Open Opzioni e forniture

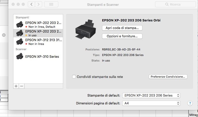click(122, 36)
